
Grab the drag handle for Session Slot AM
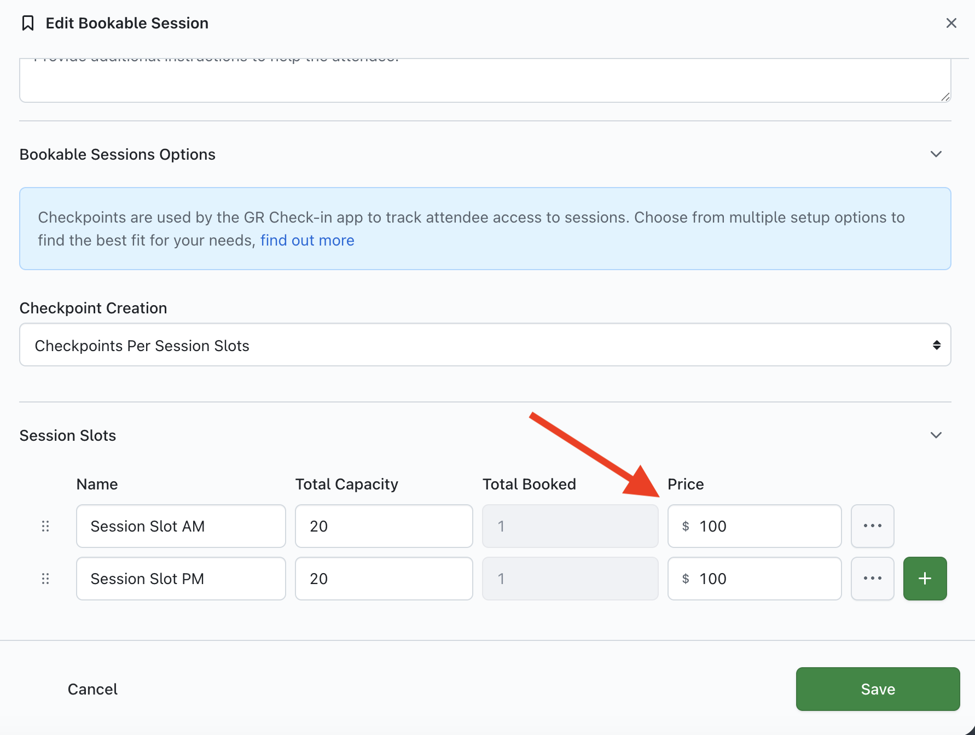point(45,526)
